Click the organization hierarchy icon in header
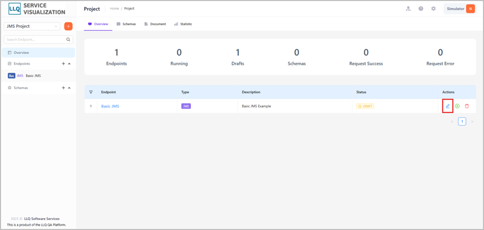The width and height of the screenshot is (484, 230). click(408, 9)
